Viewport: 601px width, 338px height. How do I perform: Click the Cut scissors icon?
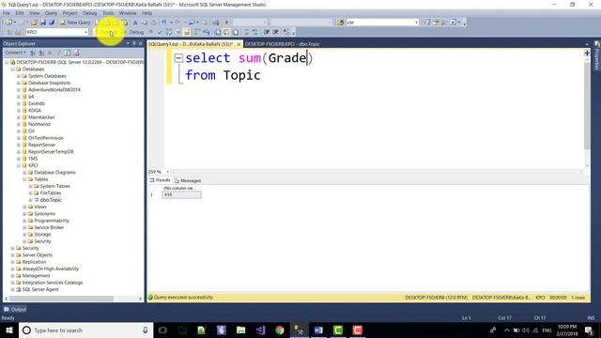pyautogui.click(x=135, y=23)
